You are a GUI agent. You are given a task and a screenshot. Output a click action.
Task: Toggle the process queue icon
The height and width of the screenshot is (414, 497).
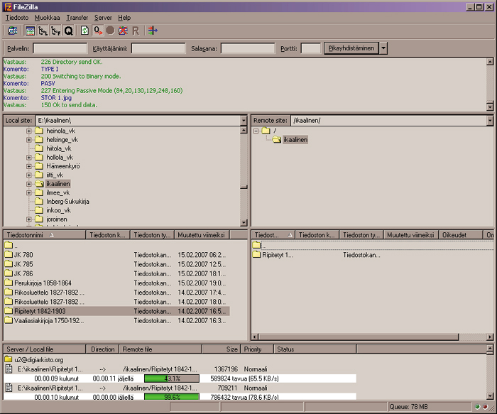click(x=98, y=31)
